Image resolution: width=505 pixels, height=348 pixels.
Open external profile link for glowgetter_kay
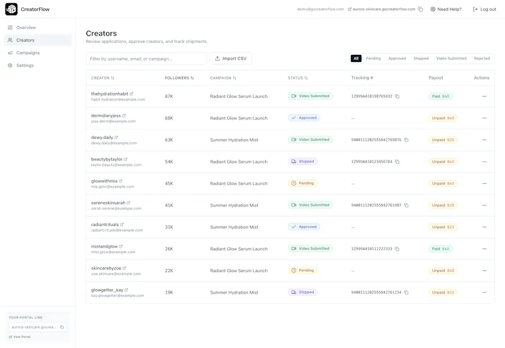click(x=126, y=290)
